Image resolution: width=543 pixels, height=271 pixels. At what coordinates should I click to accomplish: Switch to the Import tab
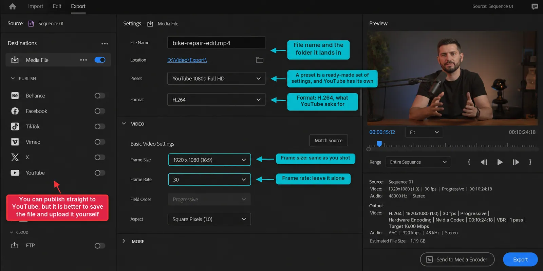tap(36, 6)
